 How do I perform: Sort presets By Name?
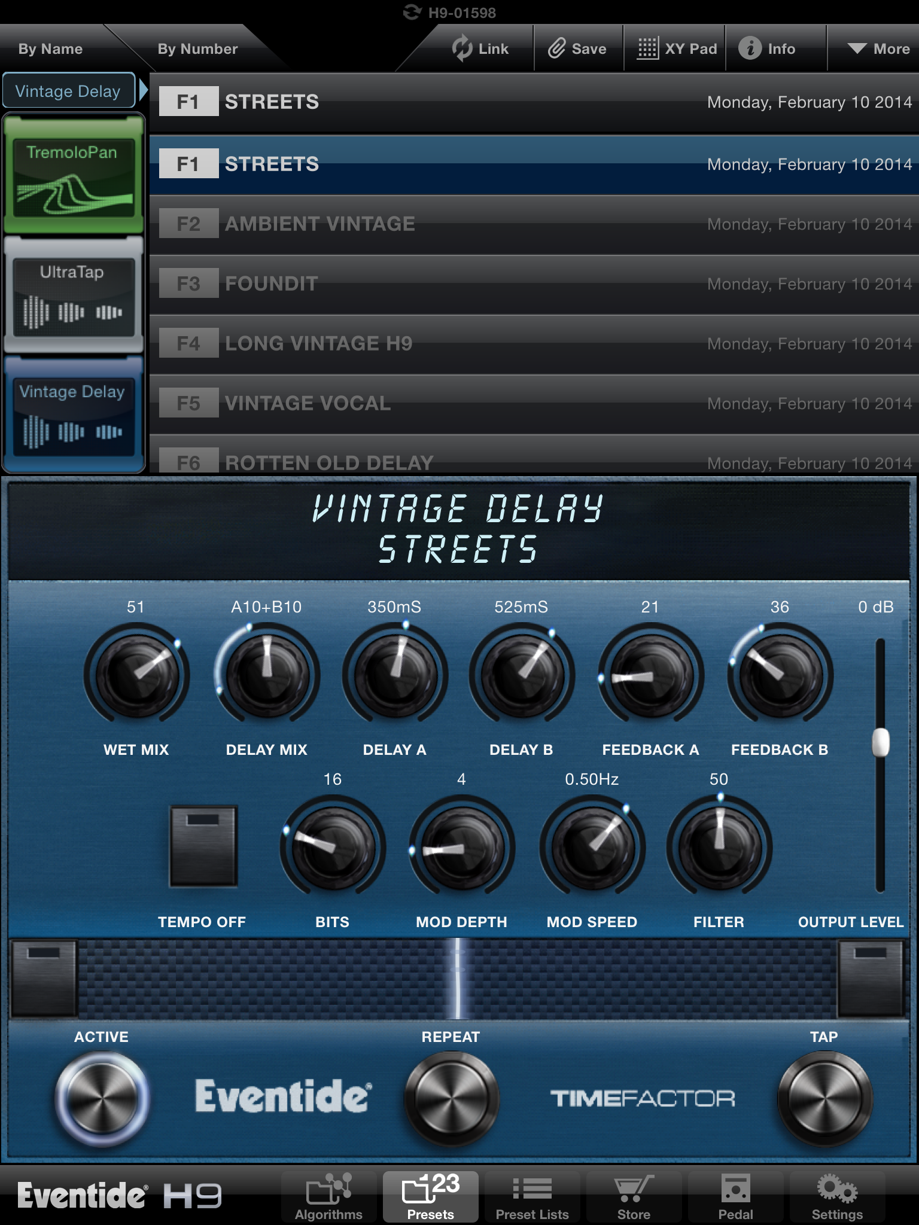(50, 48)
